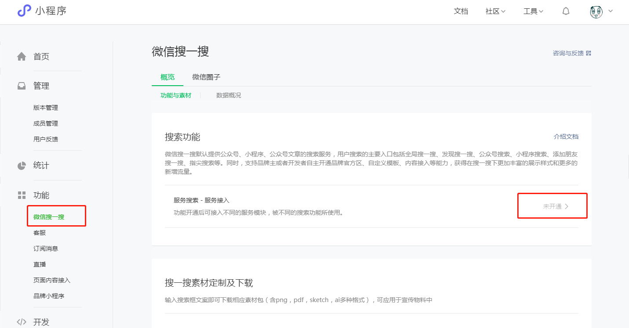Open 直播 in the sidebar

[40, 264]
